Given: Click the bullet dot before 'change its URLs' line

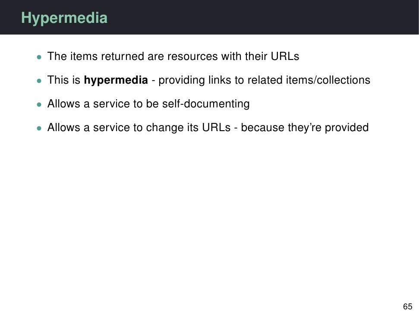Looking at the screenshot, I should click(39, 128).
